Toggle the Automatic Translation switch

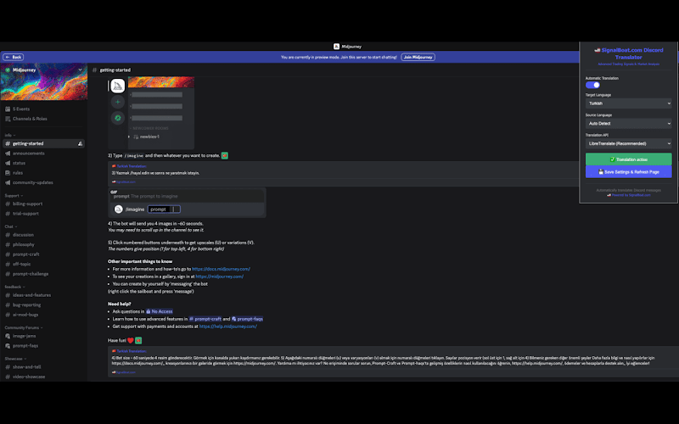pyautogui.click(x=592, y=85)
